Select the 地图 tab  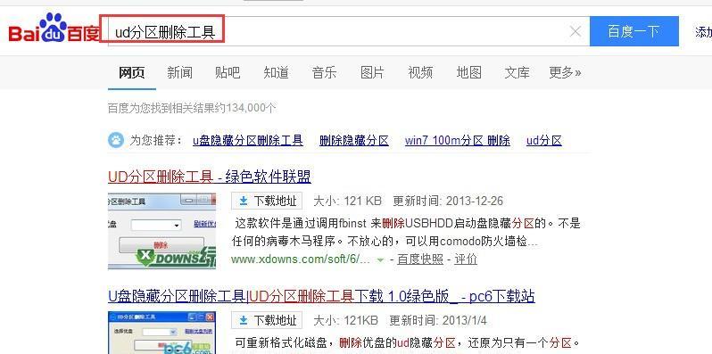point(469,72)
